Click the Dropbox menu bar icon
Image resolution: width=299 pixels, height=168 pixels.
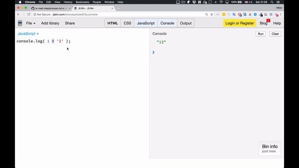(194, 2)
